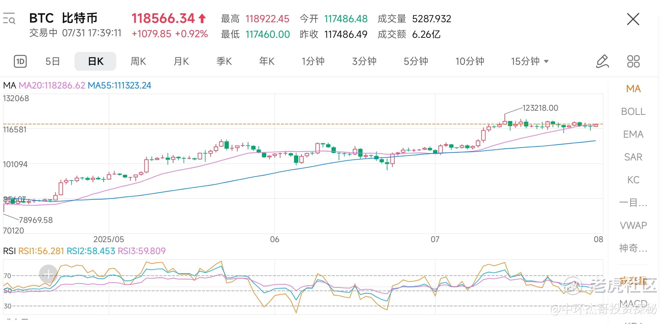Expand the truncated 一目... indicator entry
670x324 pixels.
[x=633, y=203]
